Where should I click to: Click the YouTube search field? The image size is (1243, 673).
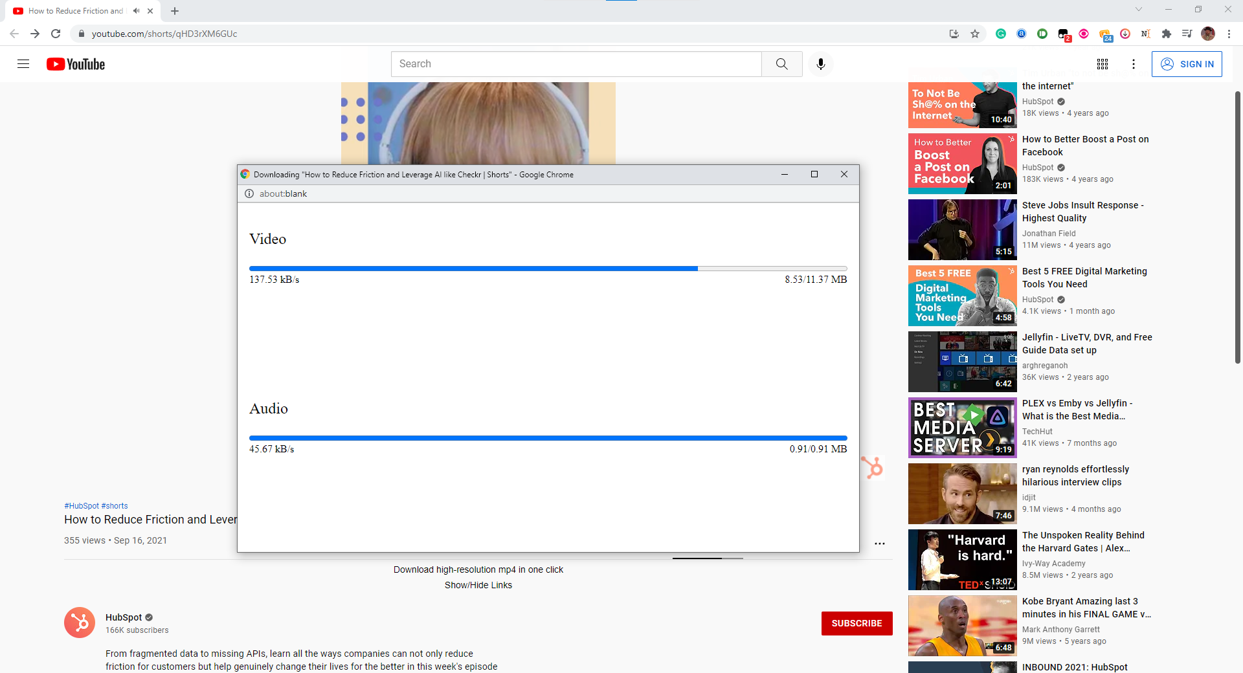click(x=576, y=64)
